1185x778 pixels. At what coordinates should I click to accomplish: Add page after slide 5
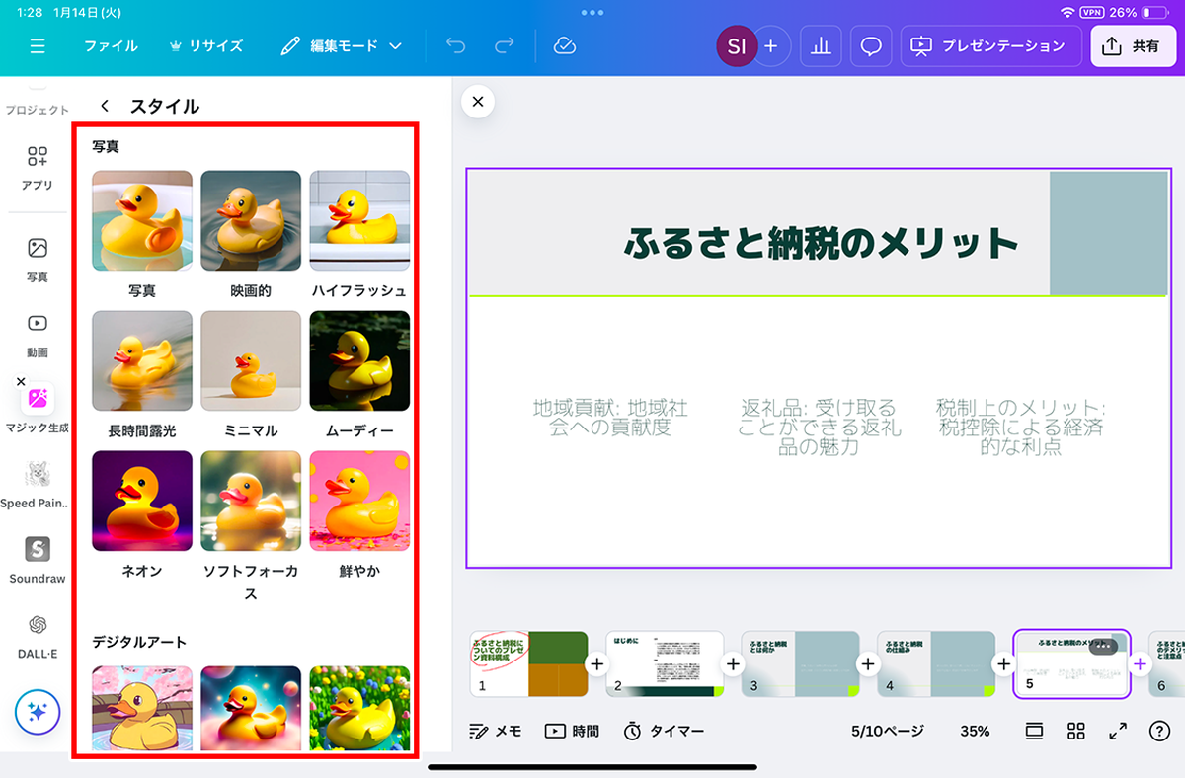1140,664
